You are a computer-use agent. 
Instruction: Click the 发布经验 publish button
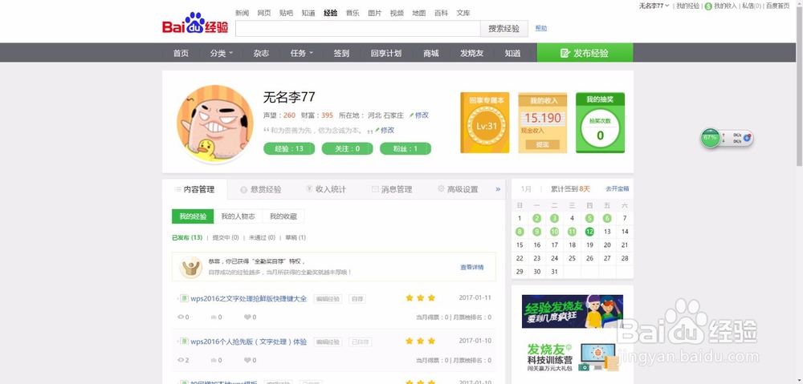tap(585, 53)
